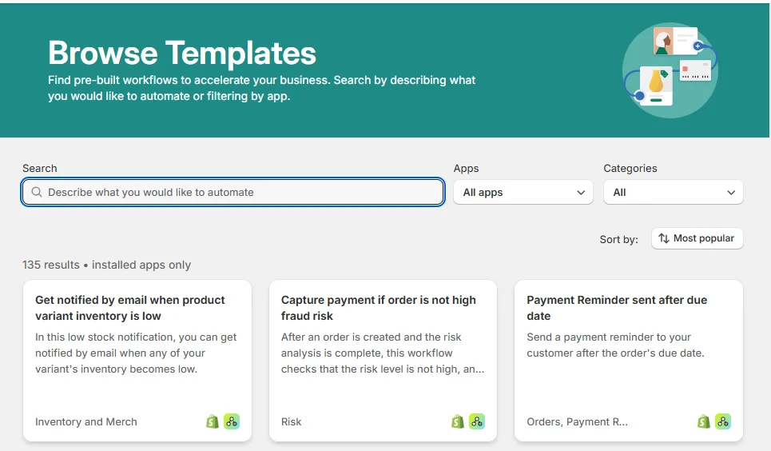Click the payment reminder card description text
Image resolution: width=771 pixels, height=451 pixels.
coord(615,345)
